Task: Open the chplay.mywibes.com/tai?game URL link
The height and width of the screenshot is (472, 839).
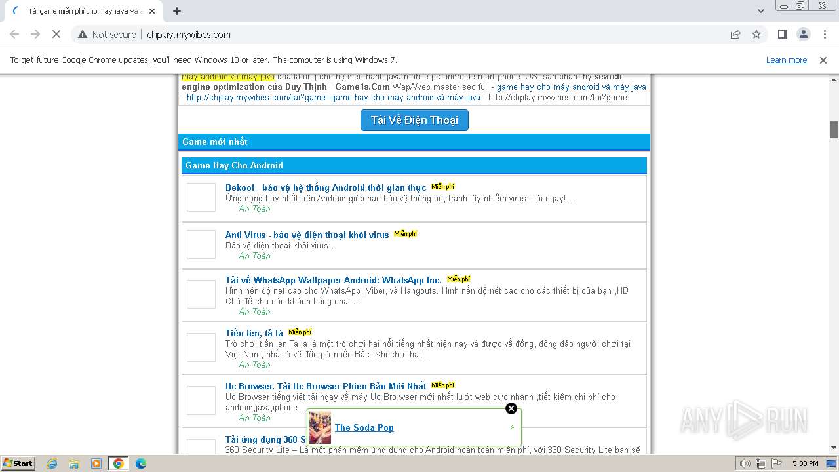Action: [334, 98]
